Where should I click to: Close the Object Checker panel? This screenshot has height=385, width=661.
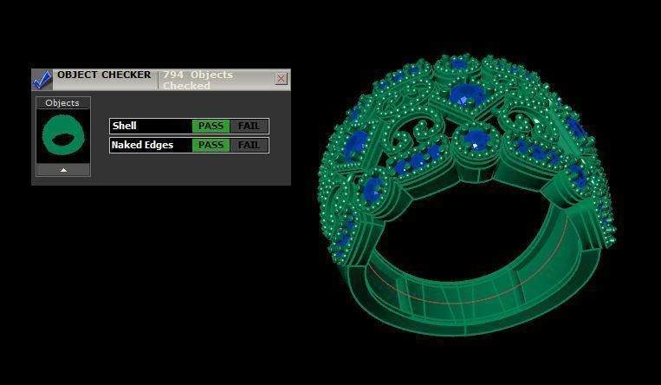[x=282, y=79]
